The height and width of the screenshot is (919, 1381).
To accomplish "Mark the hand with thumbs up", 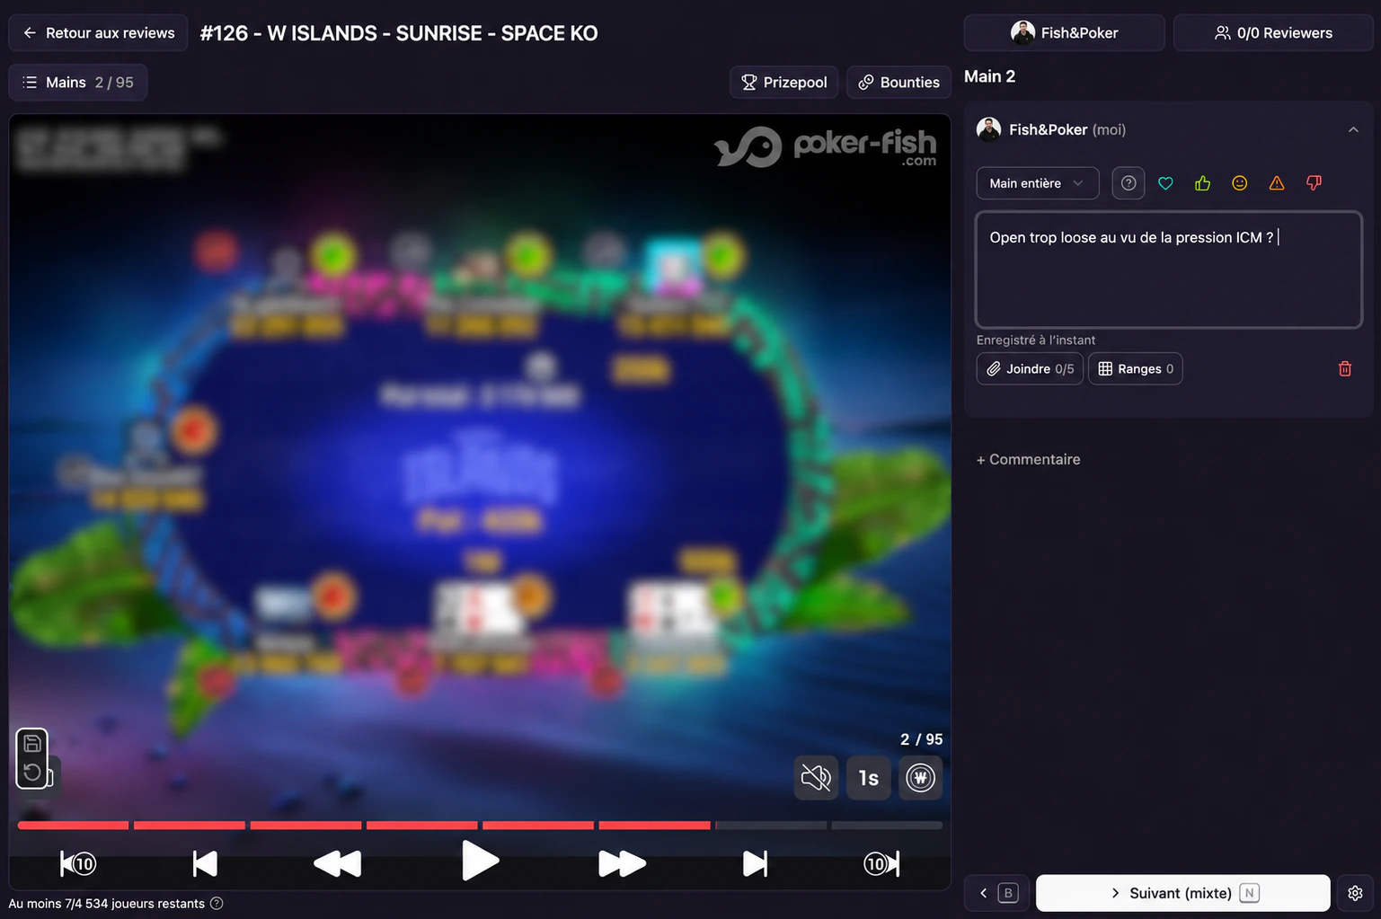I will point(1202,183).
